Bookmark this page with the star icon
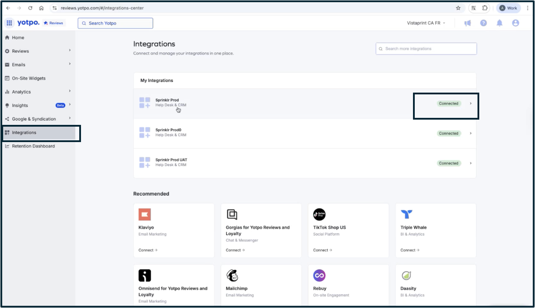535x308 pixels. pos(458,8)
